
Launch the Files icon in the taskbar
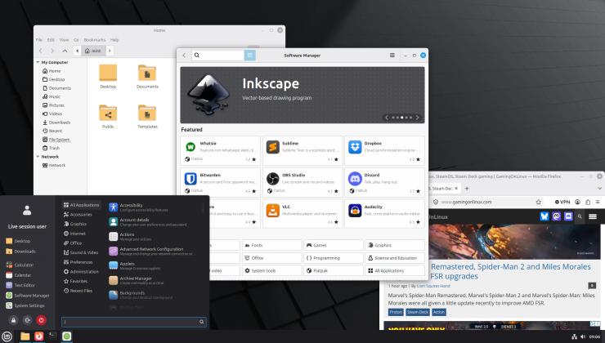[x=25, y=336]
